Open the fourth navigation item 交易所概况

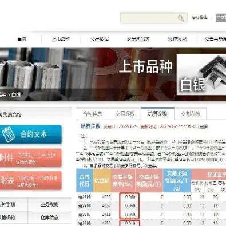click(x=138, y=39)
